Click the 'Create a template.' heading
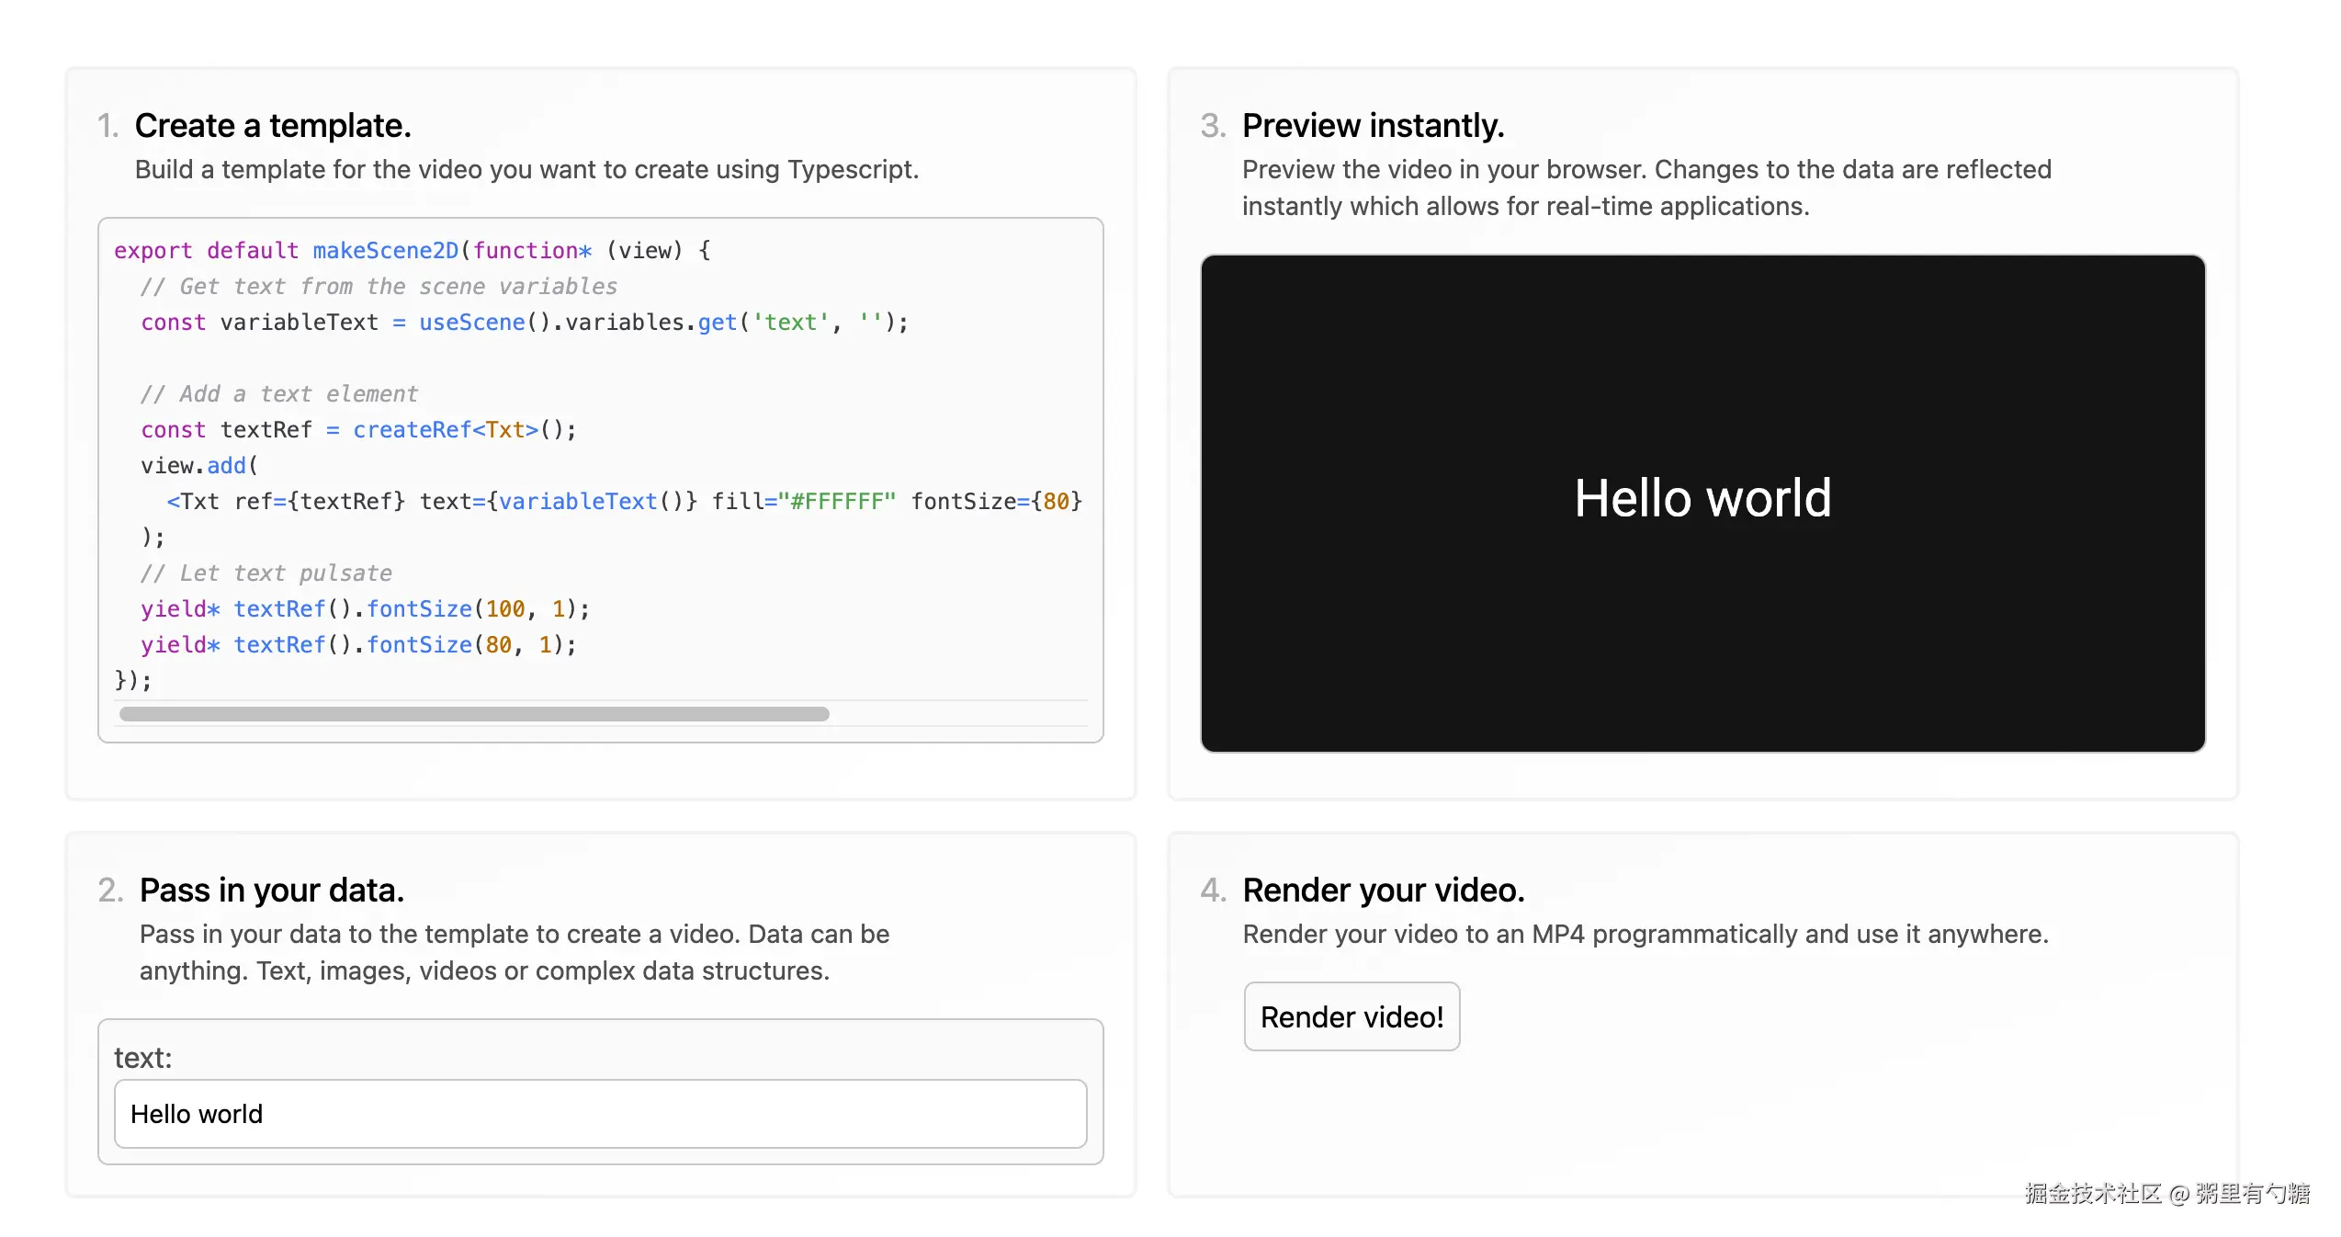The height and width of the screenshot is (1237, 2341). (x=273, y=126)
